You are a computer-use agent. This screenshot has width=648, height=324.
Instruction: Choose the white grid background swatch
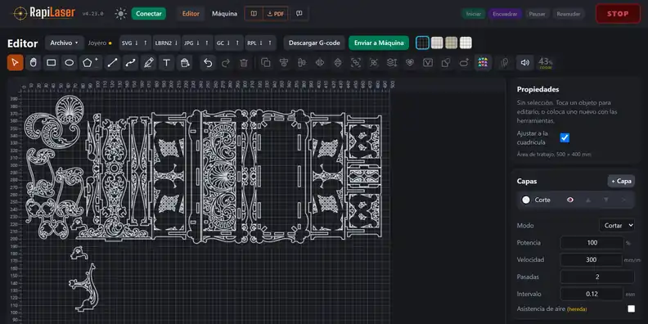(x=466, y=43)
